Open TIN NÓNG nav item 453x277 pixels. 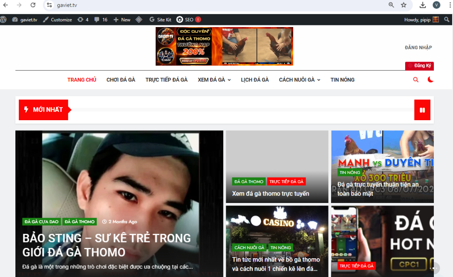(x=342, y=79)
